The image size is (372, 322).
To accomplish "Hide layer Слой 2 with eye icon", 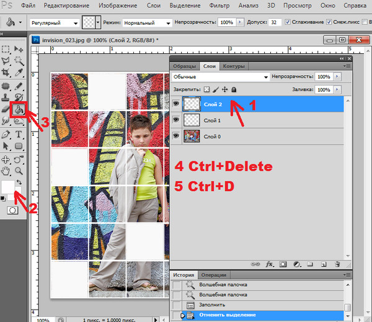I will click(176, 104).
